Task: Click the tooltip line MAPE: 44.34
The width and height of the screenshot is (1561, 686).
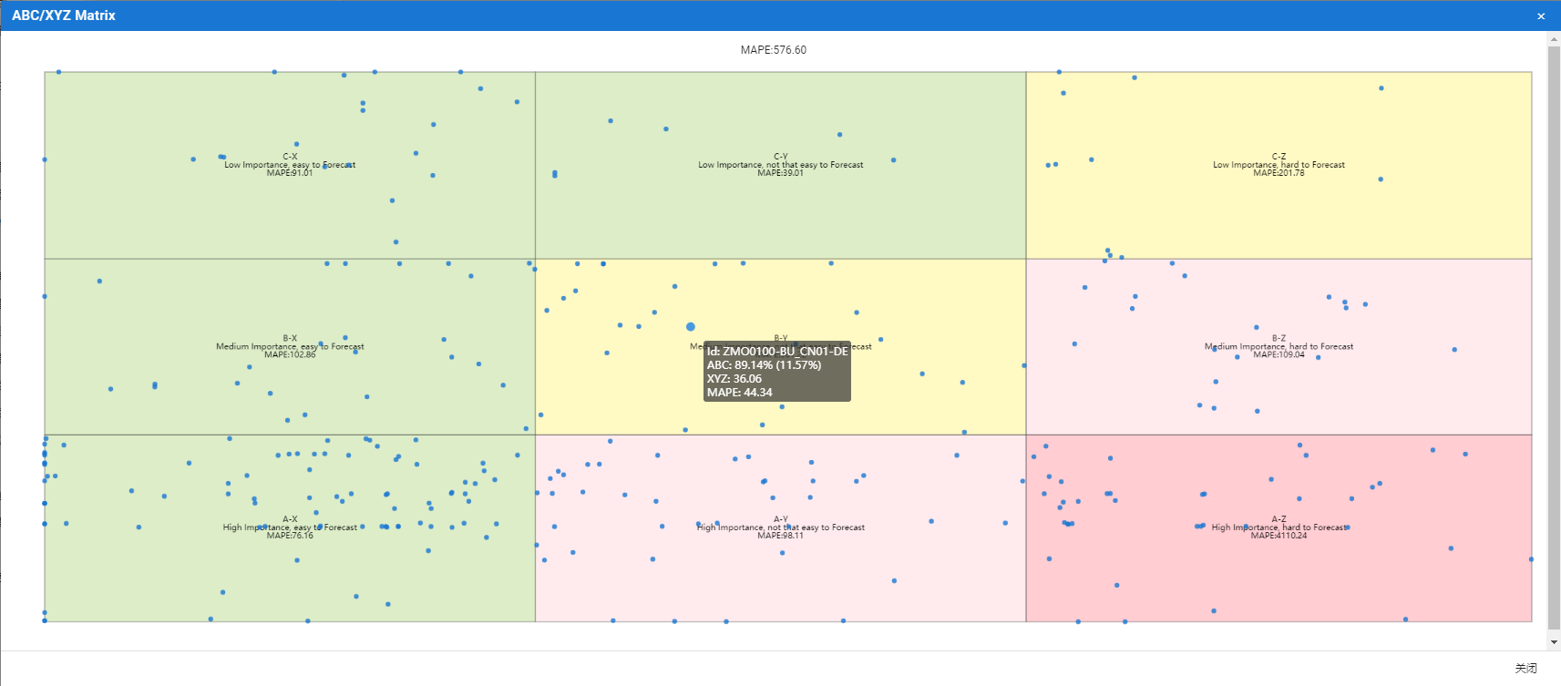Action: [739, 393]
